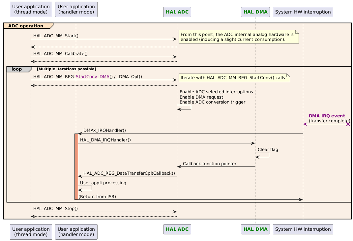Click the purple 'StartConv_DMA' text

click(93, 77)
